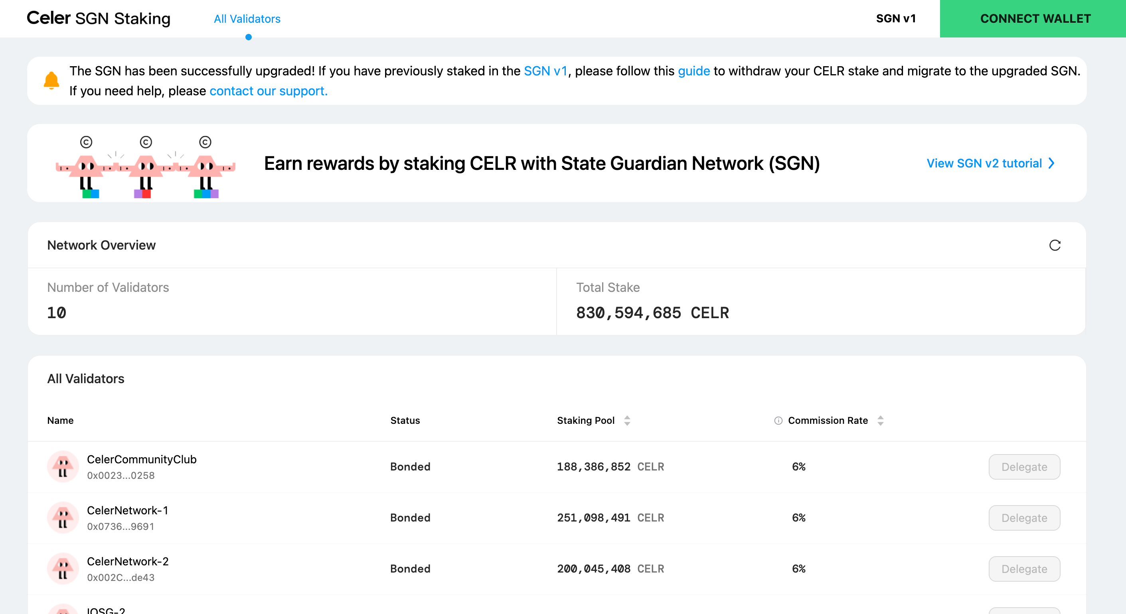Open the SGN v1 menu item
Screen dimensions: 1126x614
(896, 18)
